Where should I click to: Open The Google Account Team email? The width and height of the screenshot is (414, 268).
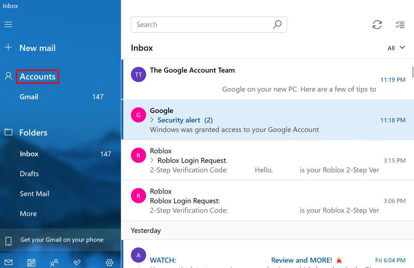pyautogui.click(x=267, y=79)
